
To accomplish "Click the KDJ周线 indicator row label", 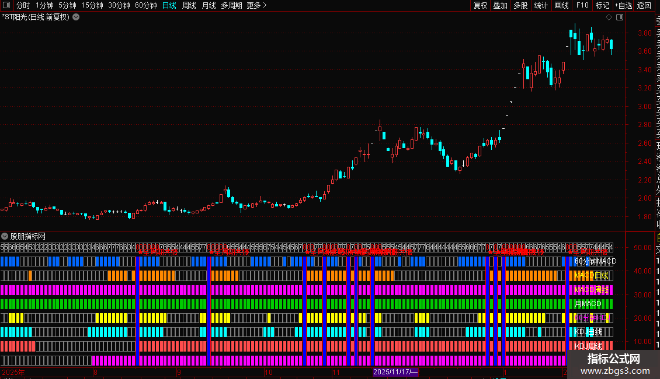I will (x=588, y=346).
